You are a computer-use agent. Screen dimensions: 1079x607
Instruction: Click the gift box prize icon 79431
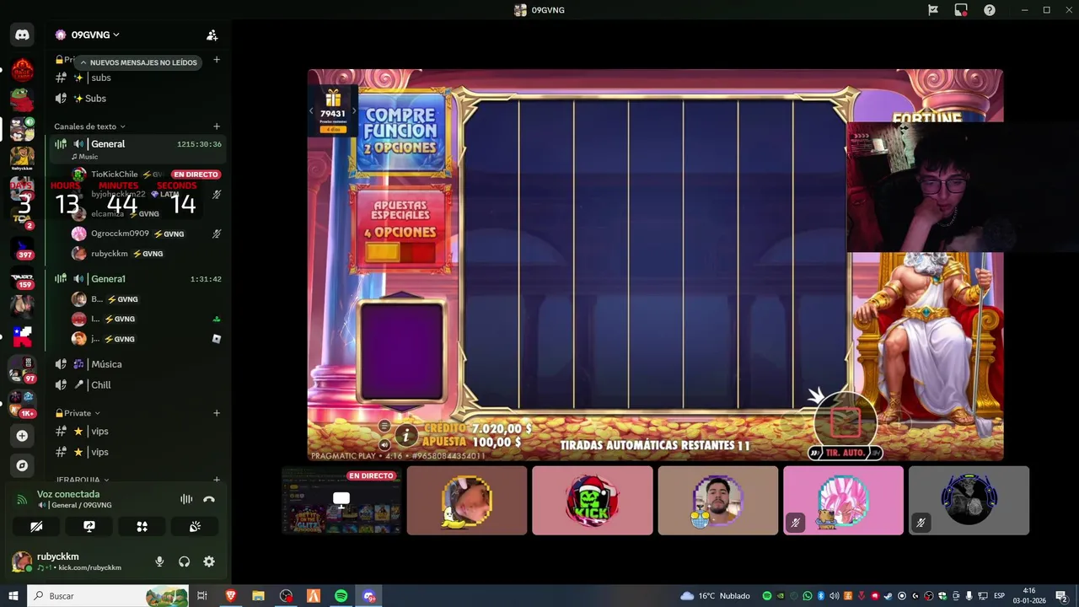[333, 110]
